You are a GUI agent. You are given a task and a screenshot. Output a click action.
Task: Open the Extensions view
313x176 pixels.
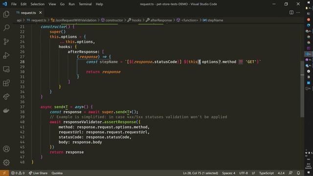click(6, 83)
